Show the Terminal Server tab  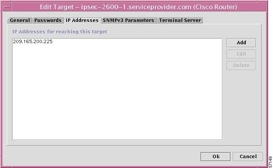180,20
